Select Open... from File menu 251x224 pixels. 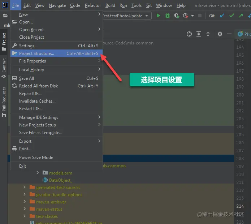(56, 22)
